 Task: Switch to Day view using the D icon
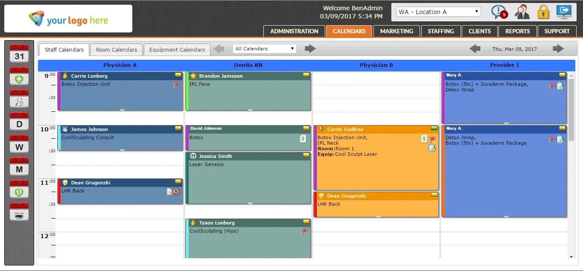click(x=19, y=123)
